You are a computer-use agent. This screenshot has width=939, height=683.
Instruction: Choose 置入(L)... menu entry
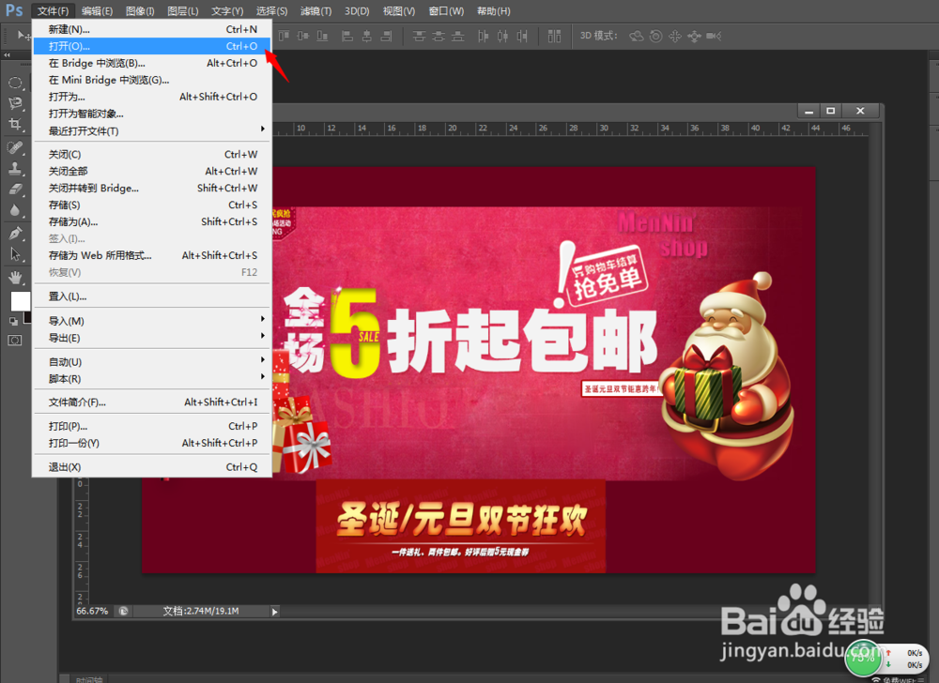(x=152, y=296)
